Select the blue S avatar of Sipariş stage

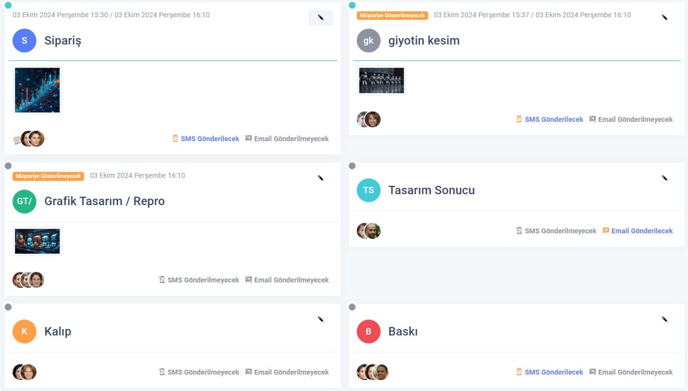24,40
